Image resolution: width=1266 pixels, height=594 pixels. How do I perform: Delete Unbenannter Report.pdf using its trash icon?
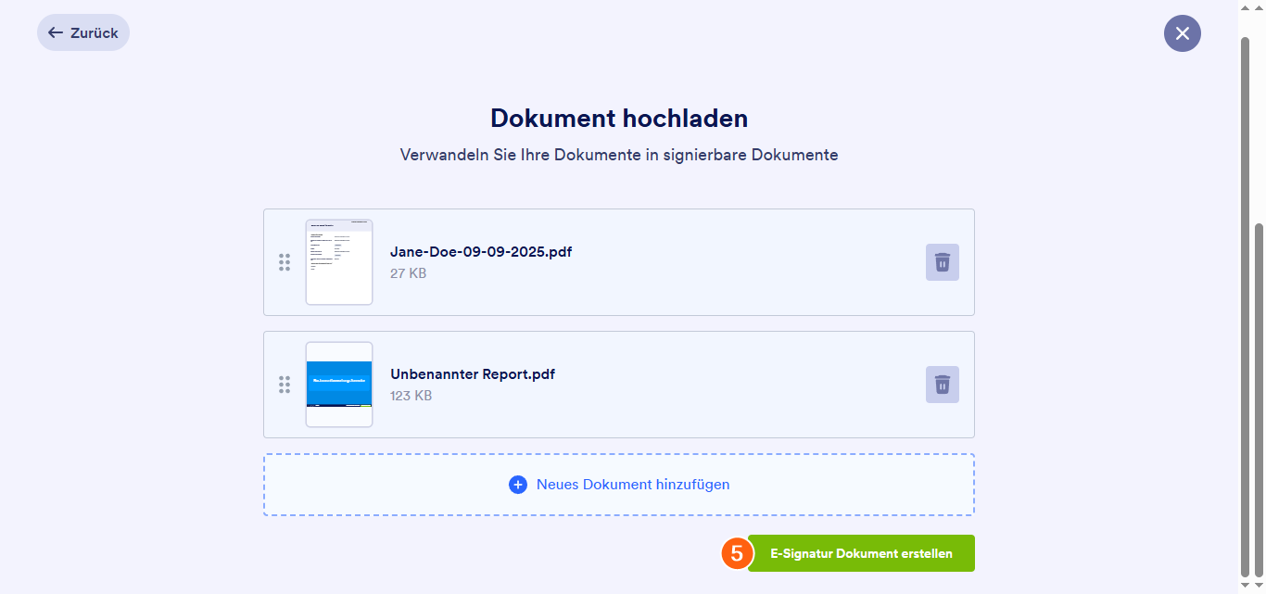click(942, 385)
